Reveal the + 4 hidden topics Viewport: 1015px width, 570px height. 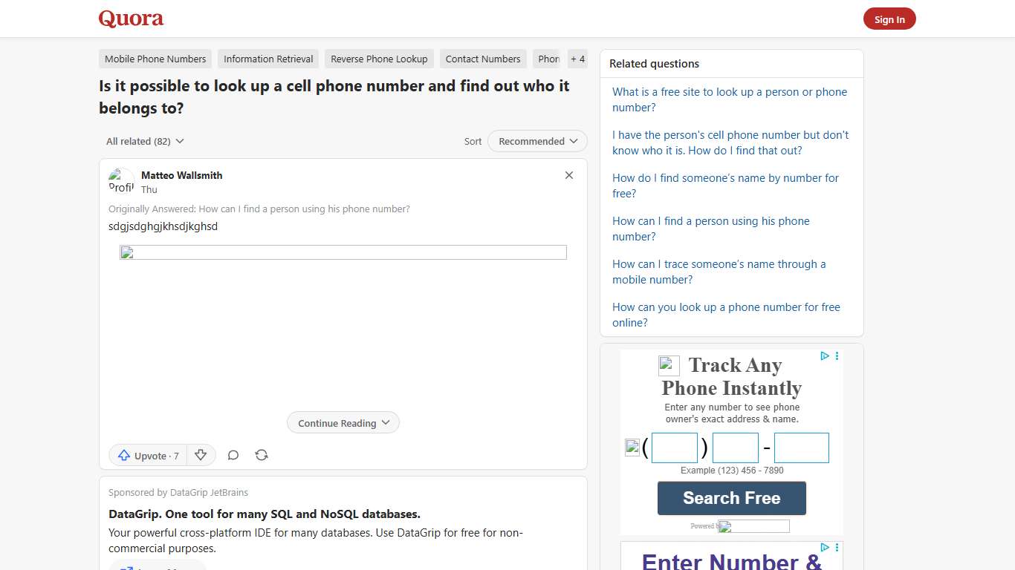point(577,59)
